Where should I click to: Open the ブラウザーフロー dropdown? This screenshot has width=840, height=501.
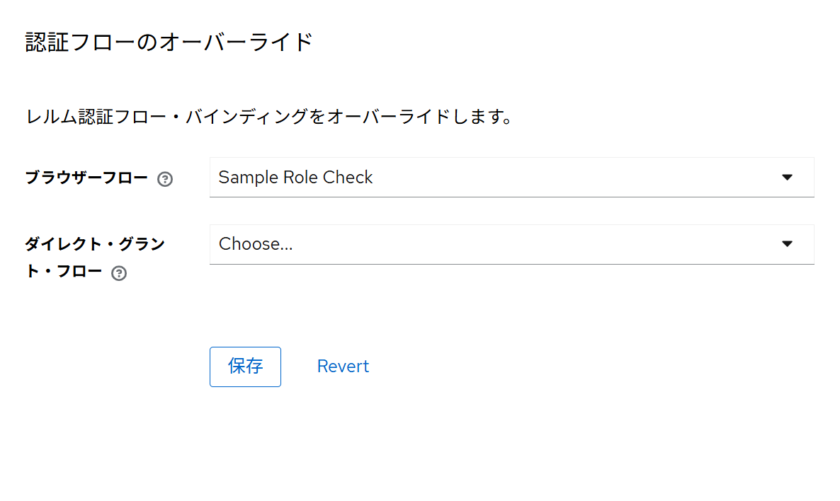[511, 177]
